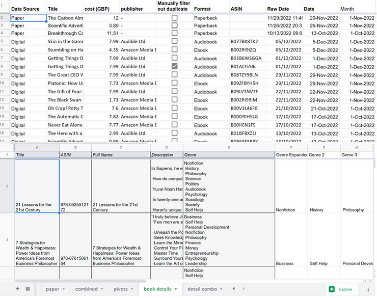Click the 'Genre Expanded' header cell

pyautogui.click(x=291, y=155)
